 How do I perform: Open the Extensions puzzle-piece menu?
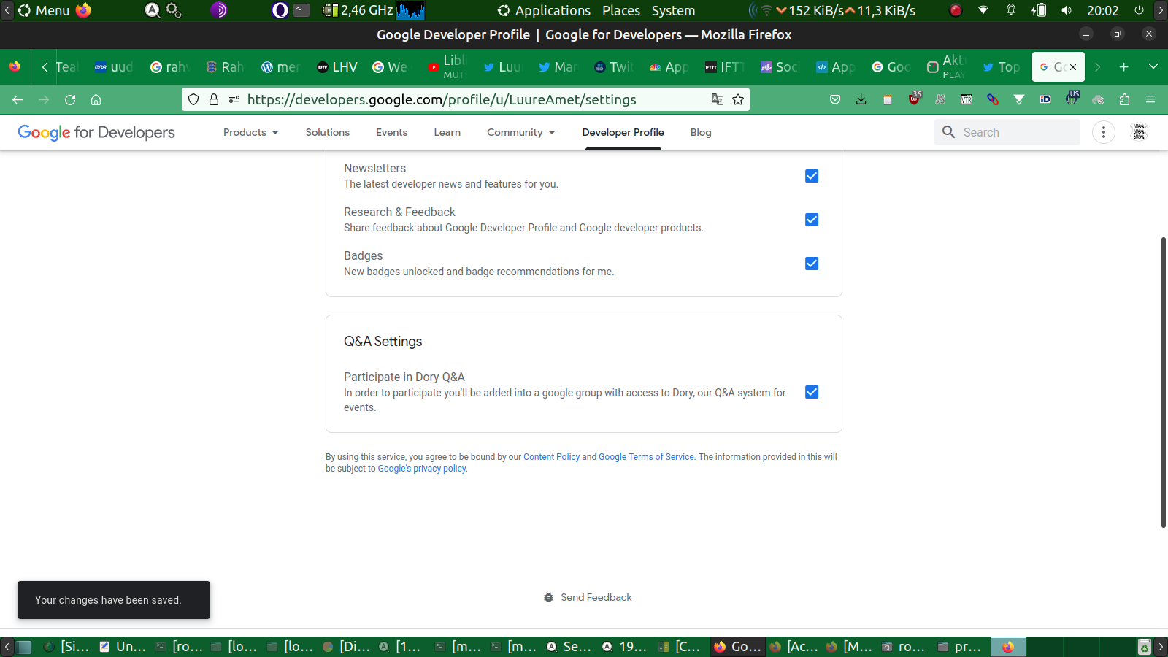[1124, 99]
